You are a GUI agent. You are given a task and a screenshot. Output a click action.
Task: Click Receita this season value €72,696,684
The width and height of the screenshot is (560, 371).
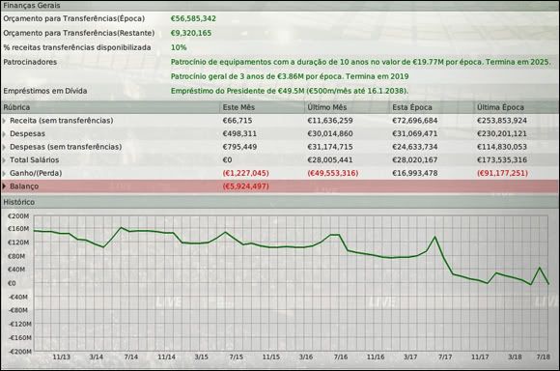(414, 121)
